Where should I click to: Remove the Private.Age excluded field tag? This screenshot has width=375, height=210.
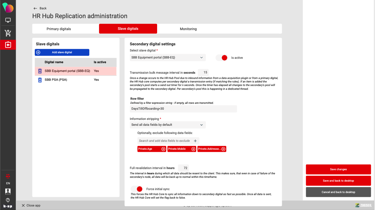click(x=163, y=149)
